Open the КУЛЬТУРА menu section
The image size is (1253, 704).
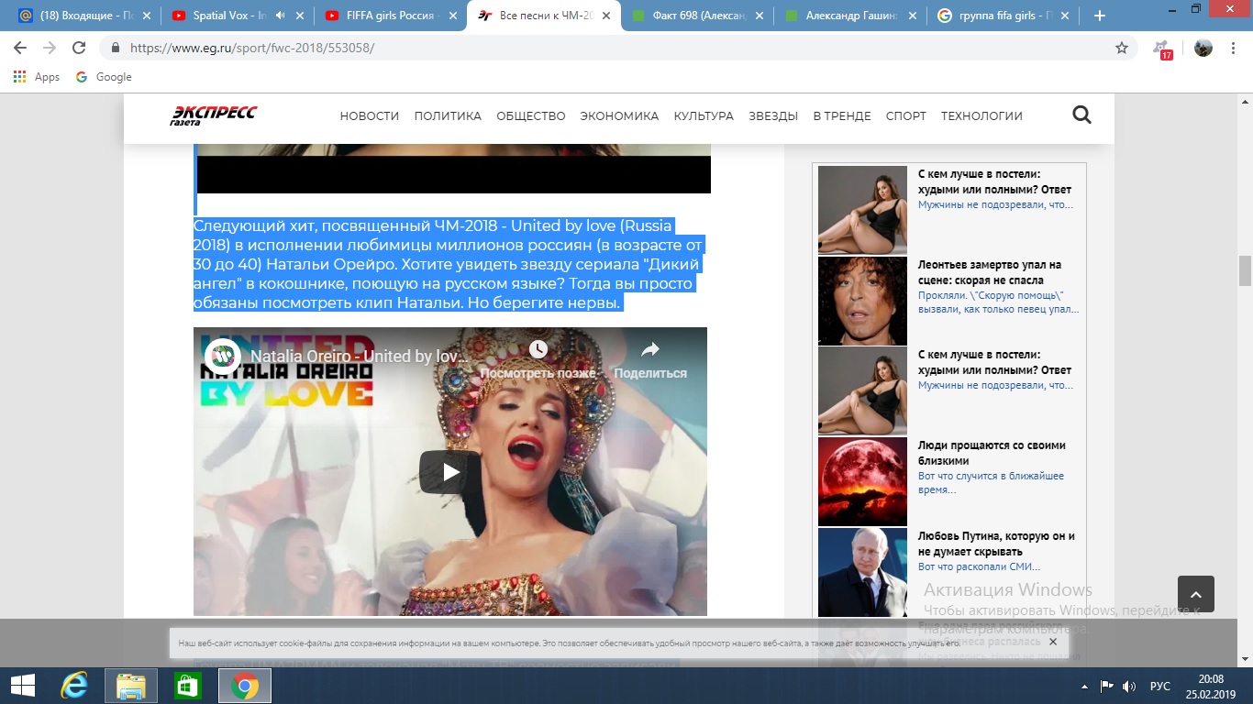(704, 115)
